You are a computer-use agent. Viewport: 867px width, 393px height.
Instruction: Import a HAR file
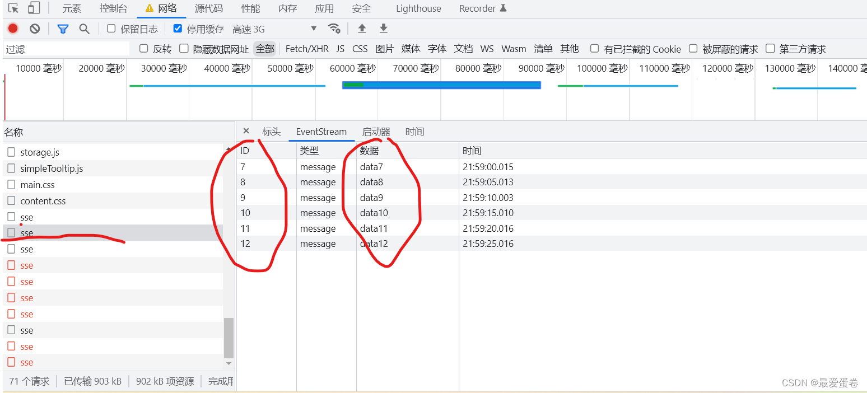[x=362, y=29]
